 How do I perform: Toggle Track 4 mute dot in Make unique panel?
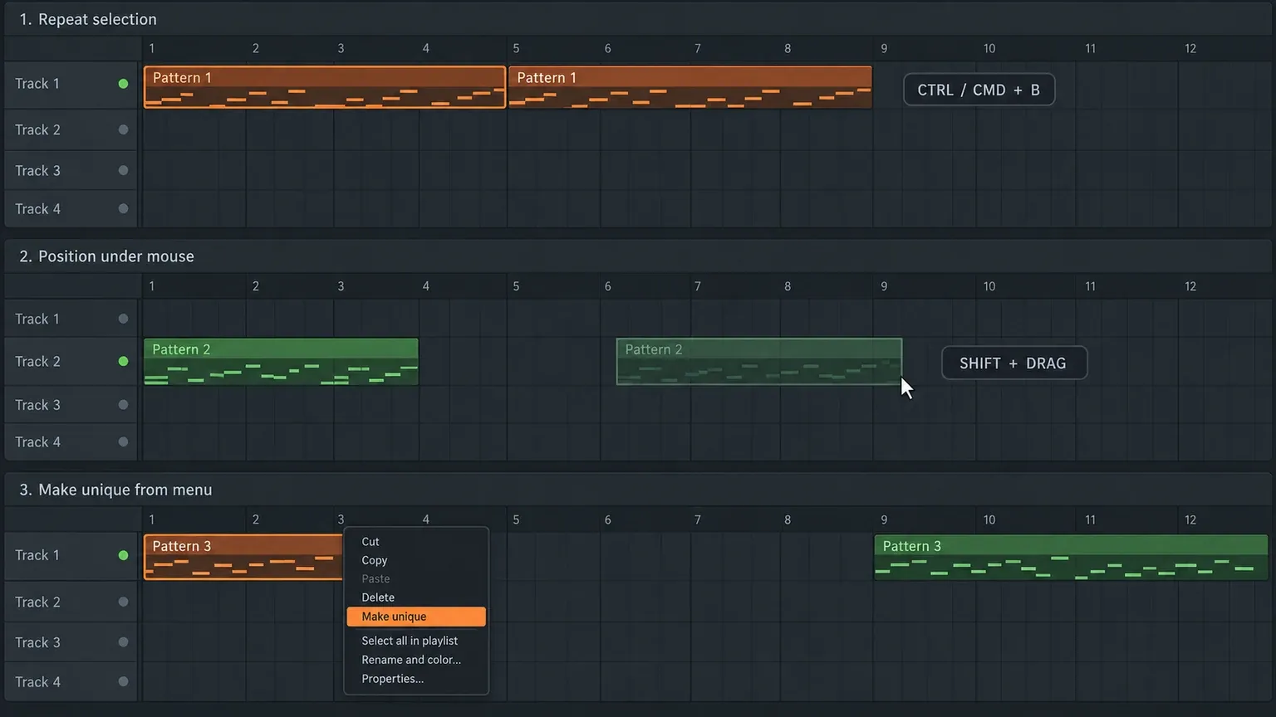[x=123, y=681]
